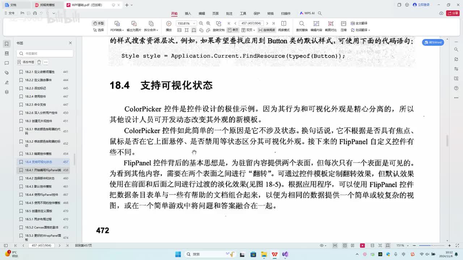Viewport: 463px width, 260px height.
Task: Open the thumbnails sidebar icon
Action: coord(7,53)
